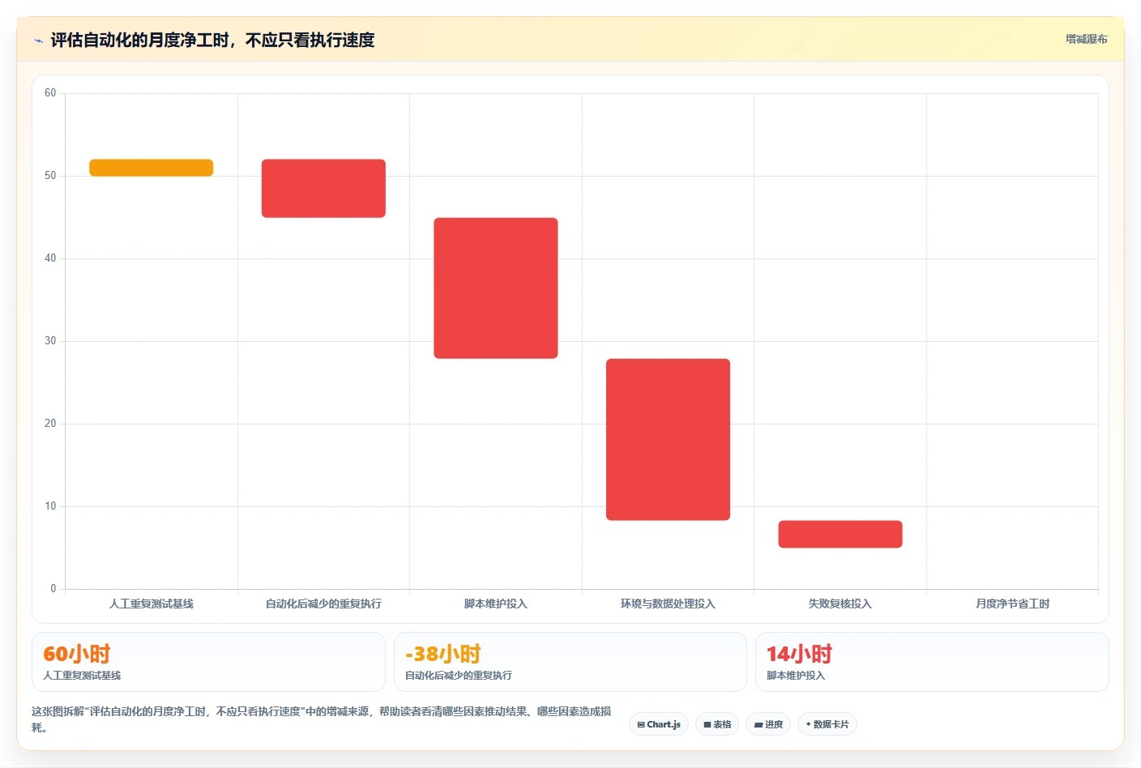1141x768 pixels.
Task: Click the Chart.js chip
Action: click(659, 724)
